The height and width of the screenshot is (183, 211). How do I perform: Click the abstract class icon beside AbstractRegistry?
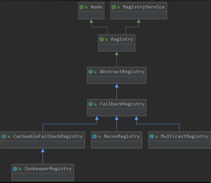click(91, 71)
